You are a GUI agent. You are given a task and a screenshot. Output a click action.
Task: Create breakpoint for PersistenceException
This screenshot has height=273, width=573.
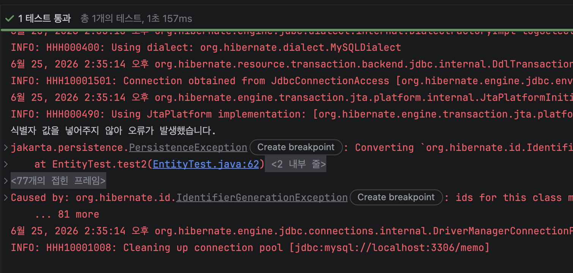[x=296, y=147]
